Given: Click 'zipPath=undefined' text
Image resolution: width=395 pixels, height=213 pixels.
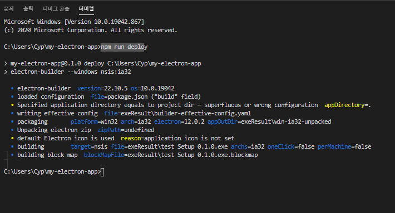Looking at the screenshot, I should 126,130.
